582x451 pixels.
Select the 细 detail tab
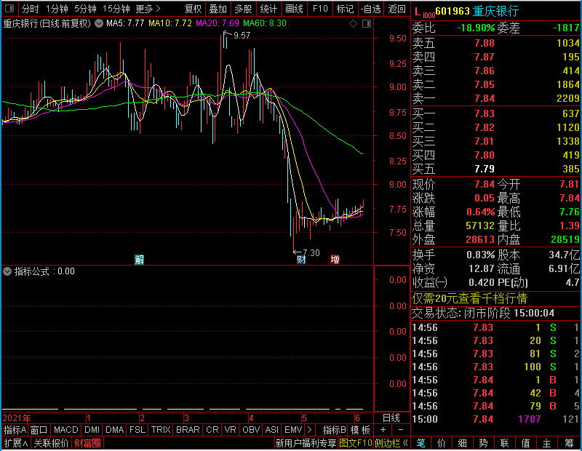click(463, 443)
